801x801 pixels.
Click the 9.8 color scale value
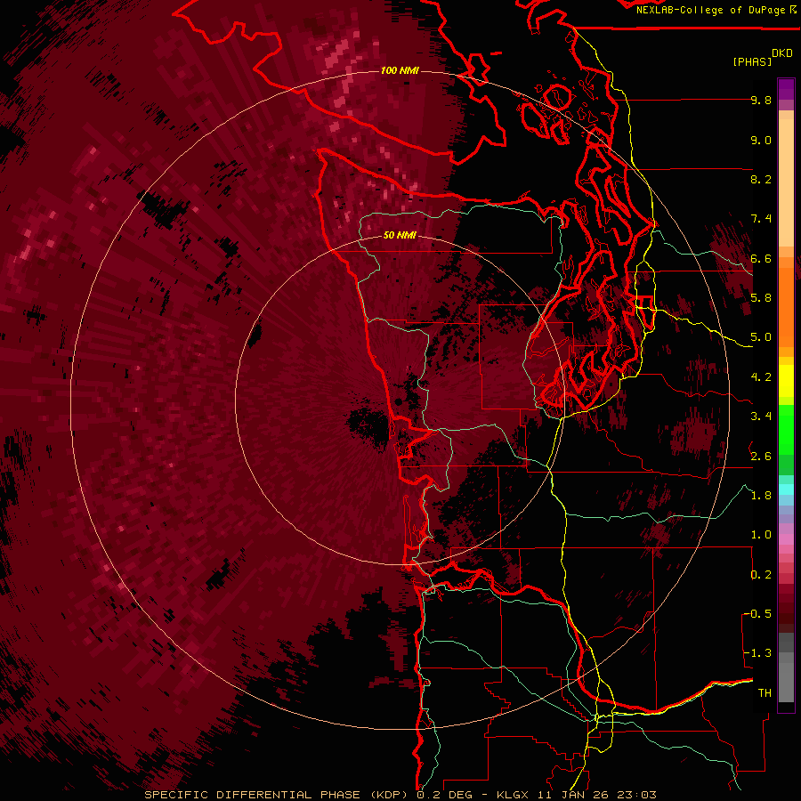761,100
